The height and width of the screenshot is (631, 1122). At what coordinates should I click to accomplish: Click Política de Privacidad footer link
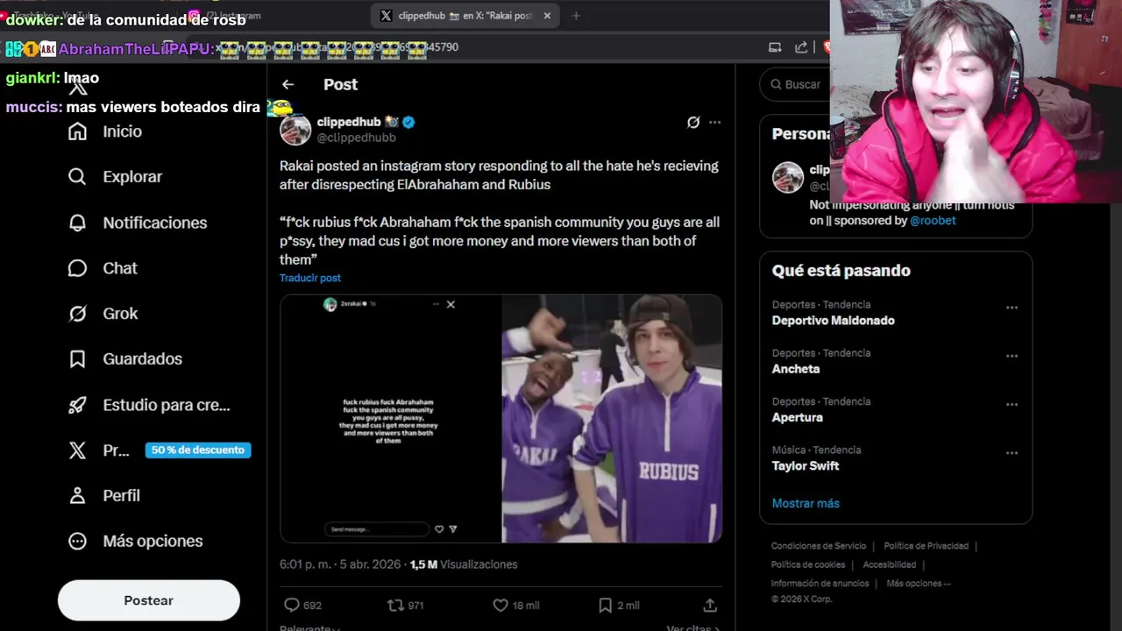[x=926, y=546]
